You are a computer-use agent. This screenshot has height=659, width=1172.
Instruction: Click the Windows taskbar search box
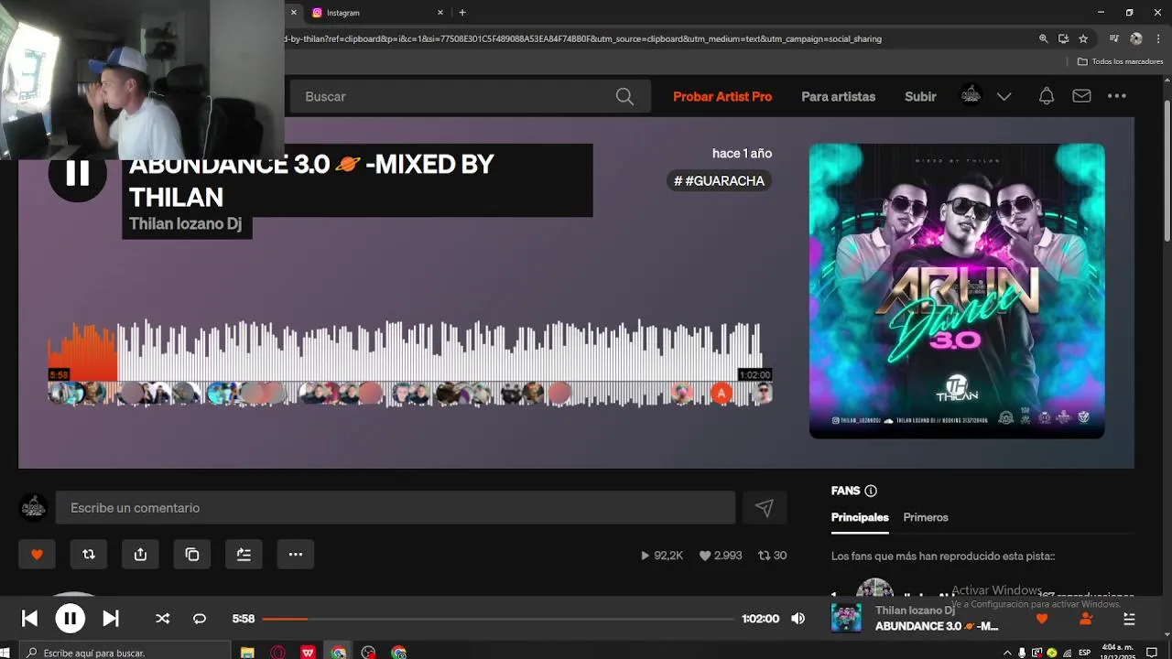(x=126, y=653)
